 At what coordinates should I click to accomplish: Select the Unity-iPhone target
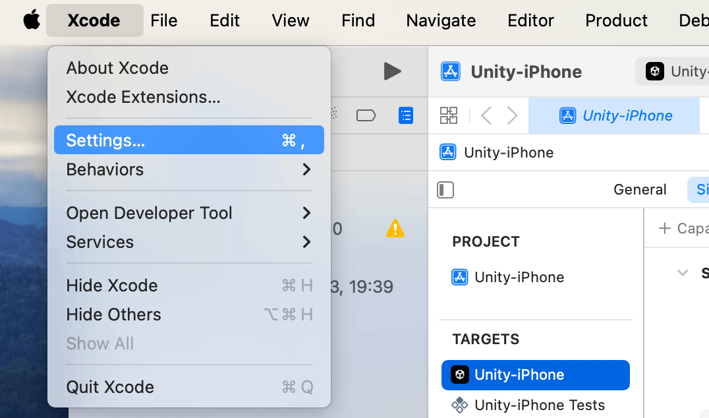(535, 374)
